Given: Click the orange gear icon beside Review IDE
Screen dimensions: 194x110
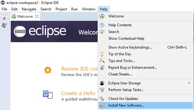Looking at the screenshot, I should click(x=48, y=70).
